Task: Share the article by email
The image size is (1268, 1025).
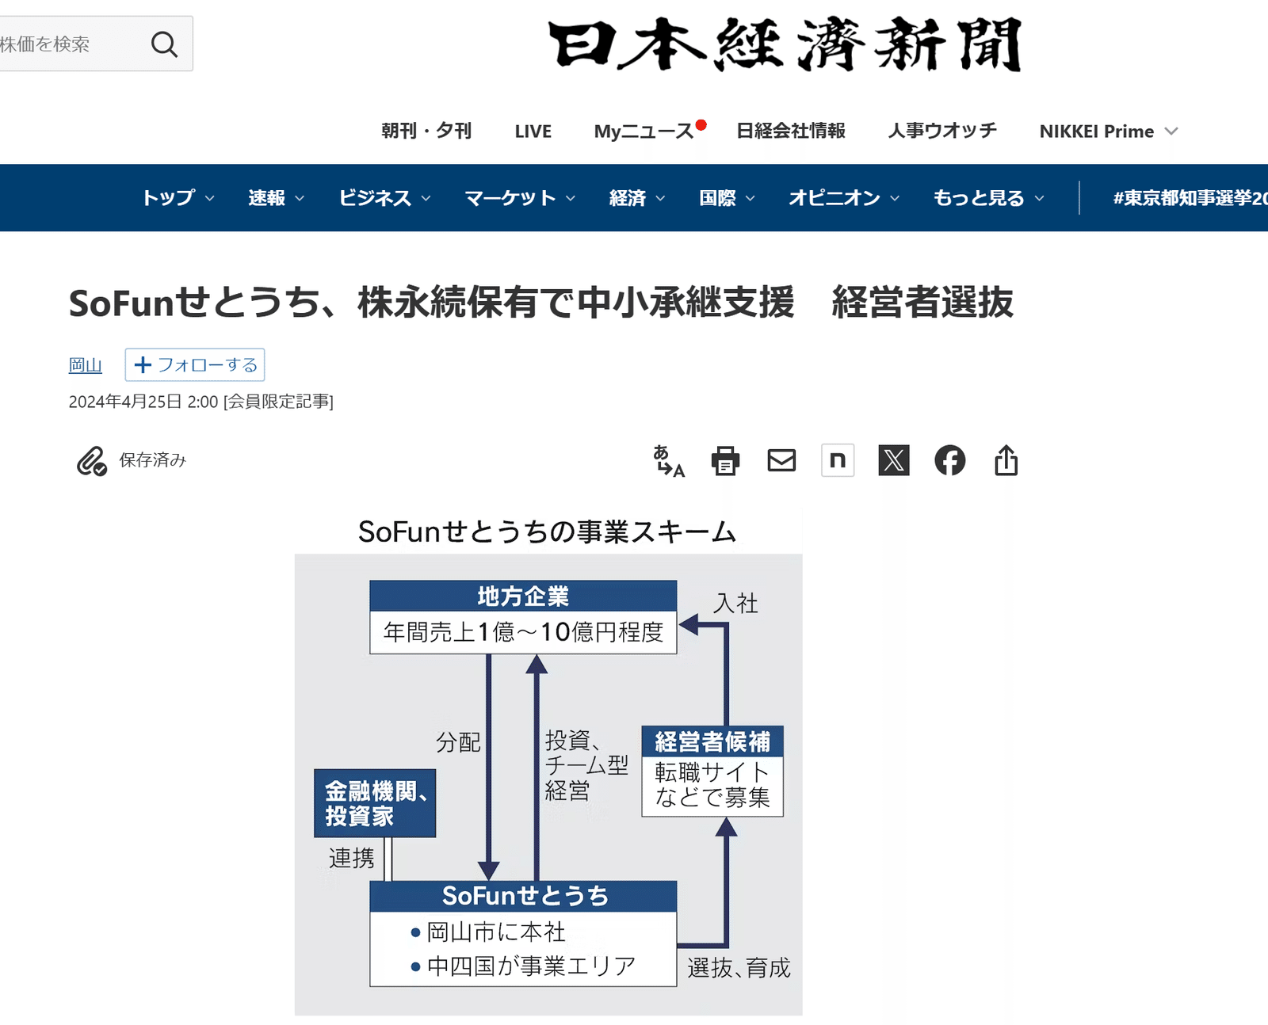Action: tap(781, 459)
